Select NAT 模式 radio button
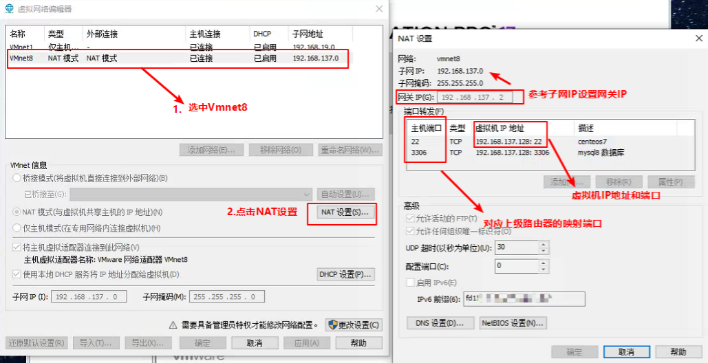 point(17,212)
